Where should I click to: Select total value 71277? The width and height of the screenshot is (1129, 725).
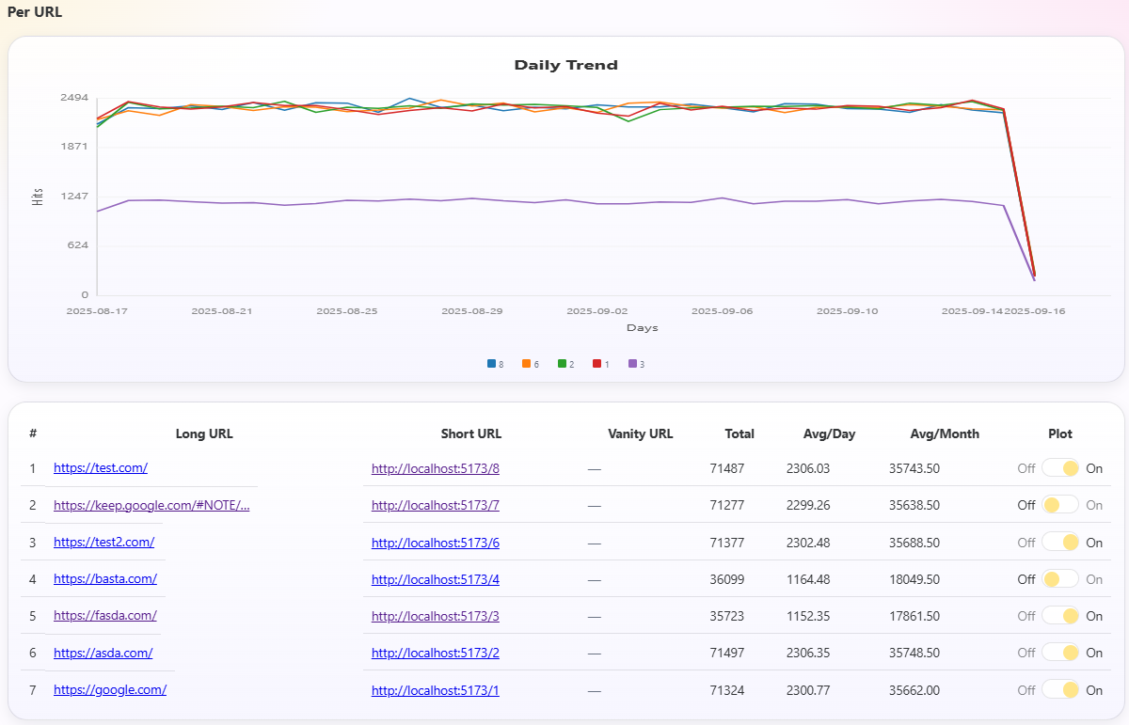tap(727, 505)
